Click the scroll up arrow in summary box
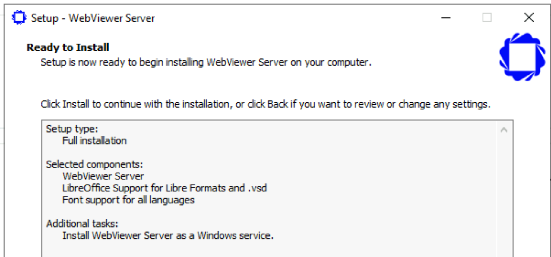This screenshot has width=551, height=257. (504, 130)
